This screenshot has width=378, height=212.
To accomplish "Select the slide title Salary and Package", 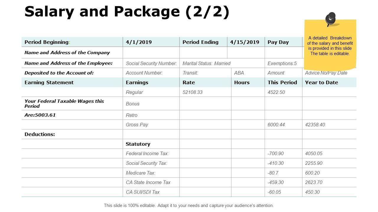I will tap(127, 12).
